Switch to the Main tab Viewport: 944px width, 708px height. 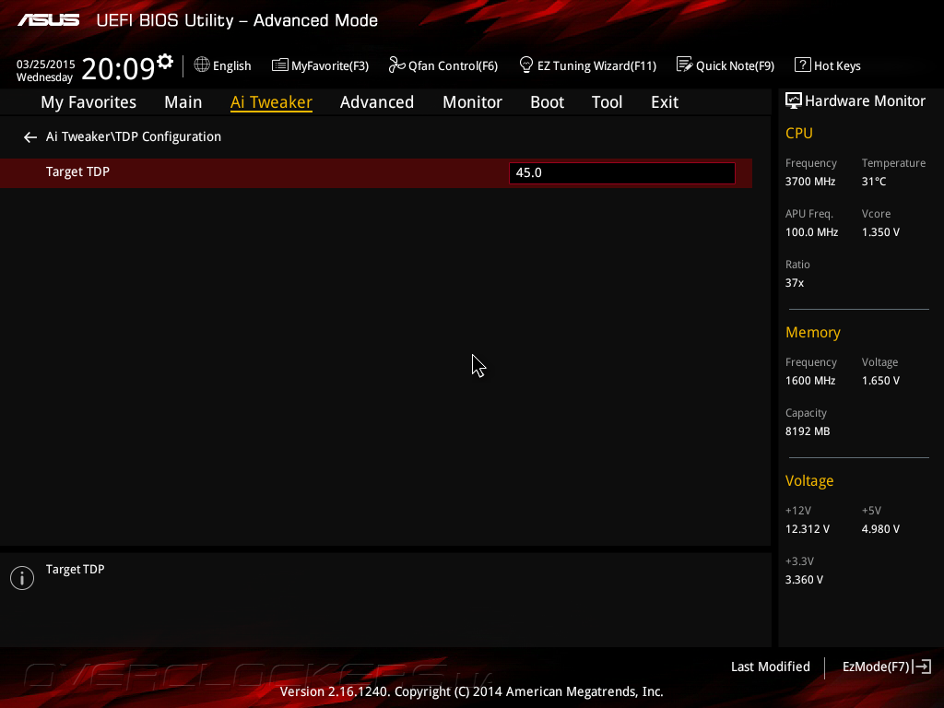tap(183, 102)
